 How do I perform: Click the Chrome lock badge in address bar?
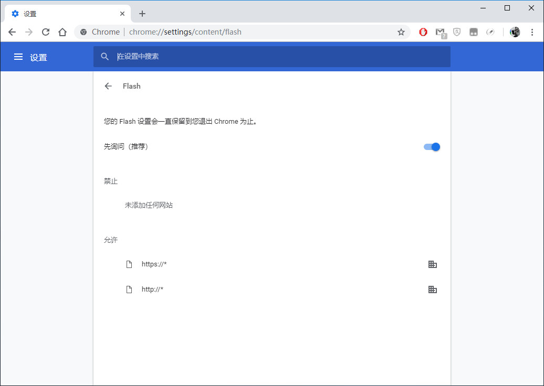[x=83, y=32]
